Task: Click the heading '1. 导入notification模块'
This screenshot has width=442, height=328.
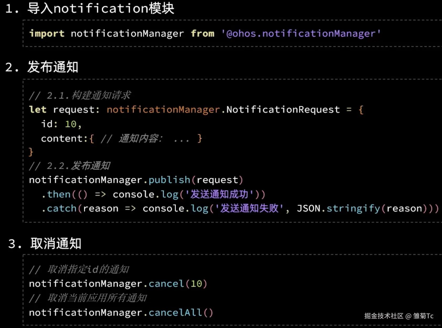Action: coord(89,8)
